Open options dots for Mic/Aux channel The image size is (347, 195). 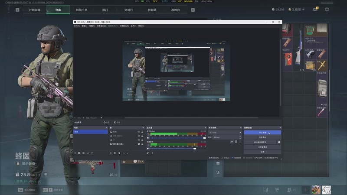[148, 134]
